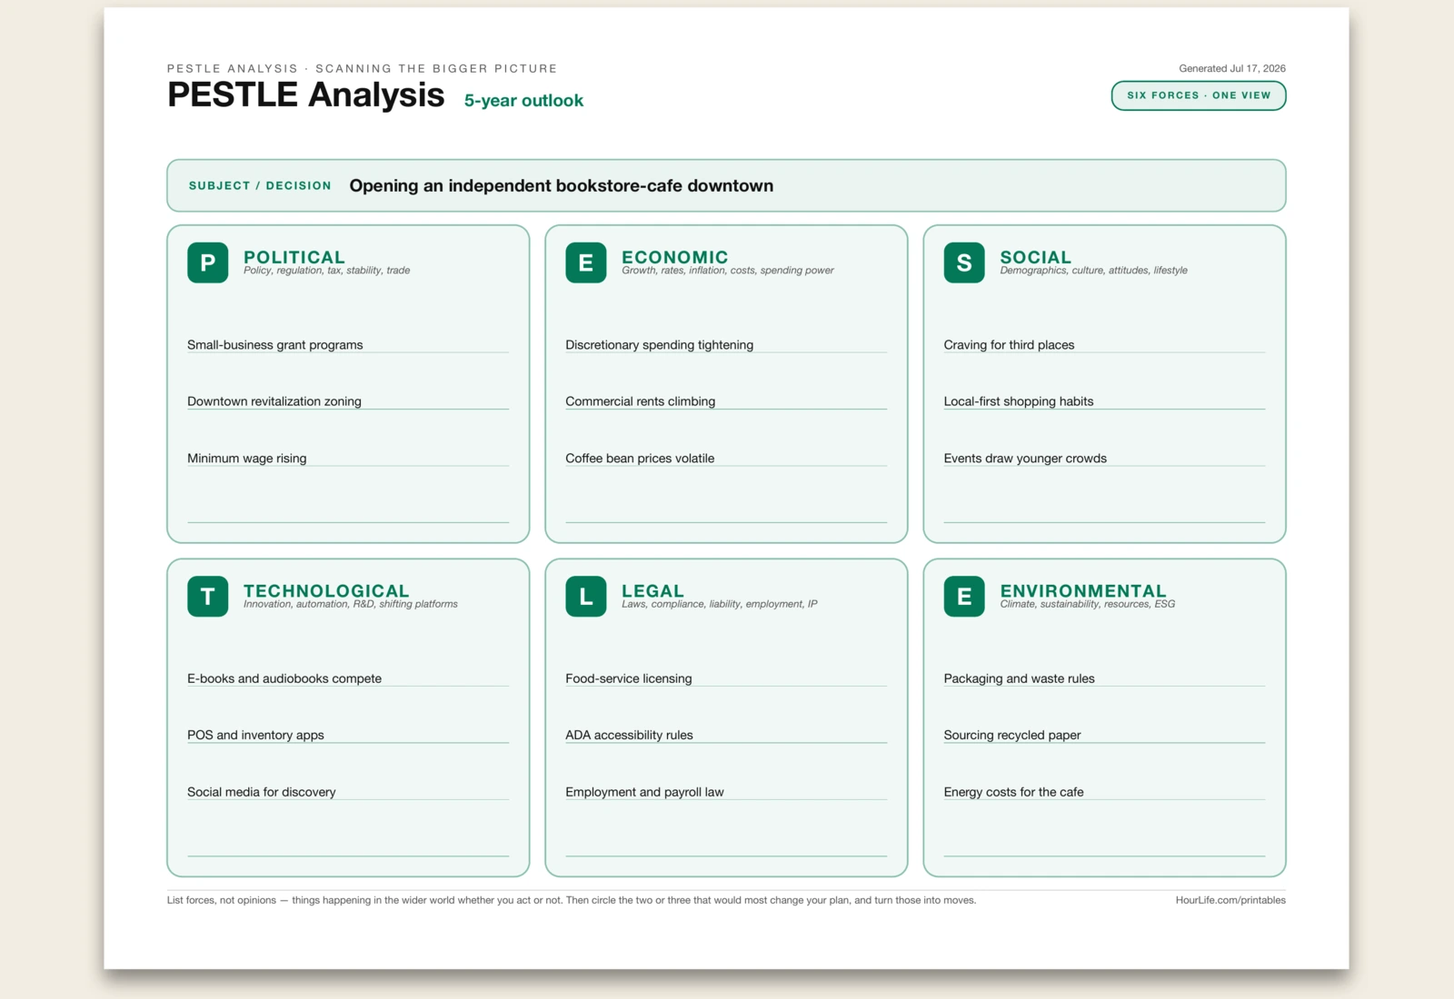Select the ENVIRONMENTAL heading
Screen dimensions: 1454x999
point(1083,591)
